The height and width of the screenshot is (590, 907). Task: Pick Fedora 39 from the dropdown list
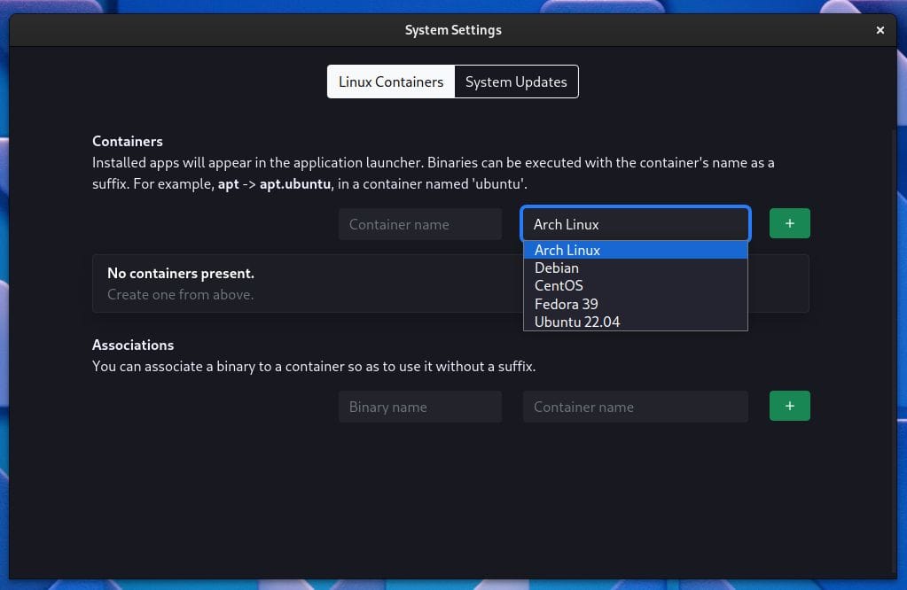click(x=566, y=304)
